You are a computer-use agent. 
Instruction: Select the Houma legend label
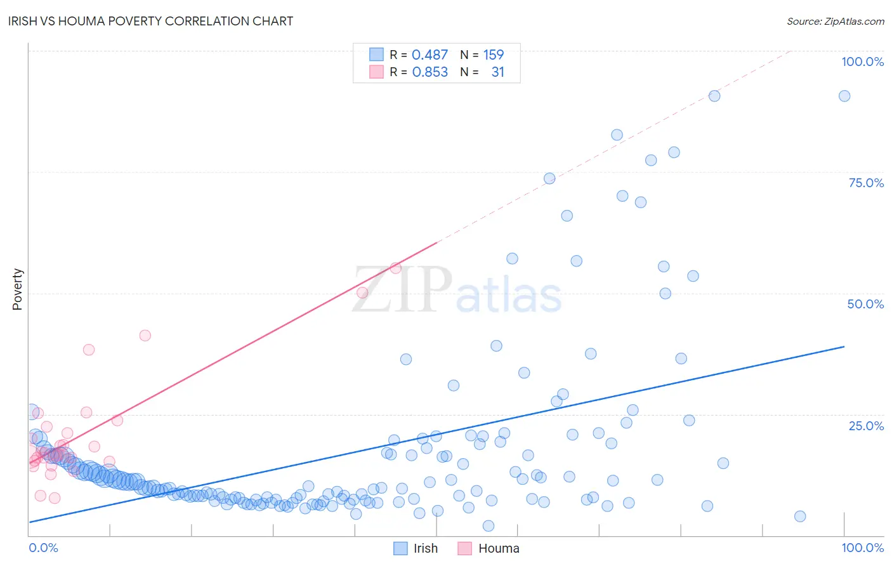[x=499, y=548]
